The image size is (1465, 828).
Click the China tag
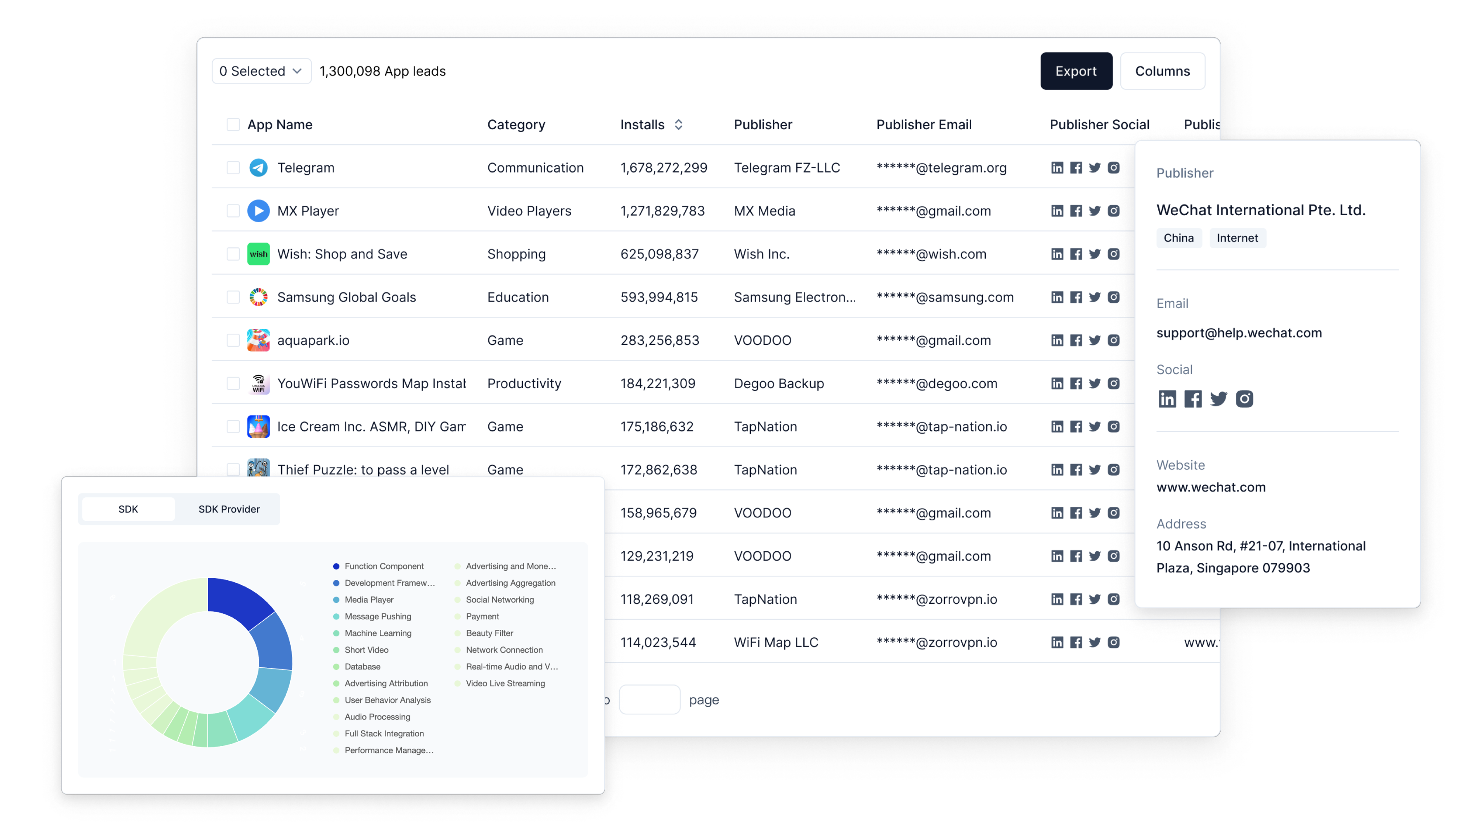tap(1179, 238)
